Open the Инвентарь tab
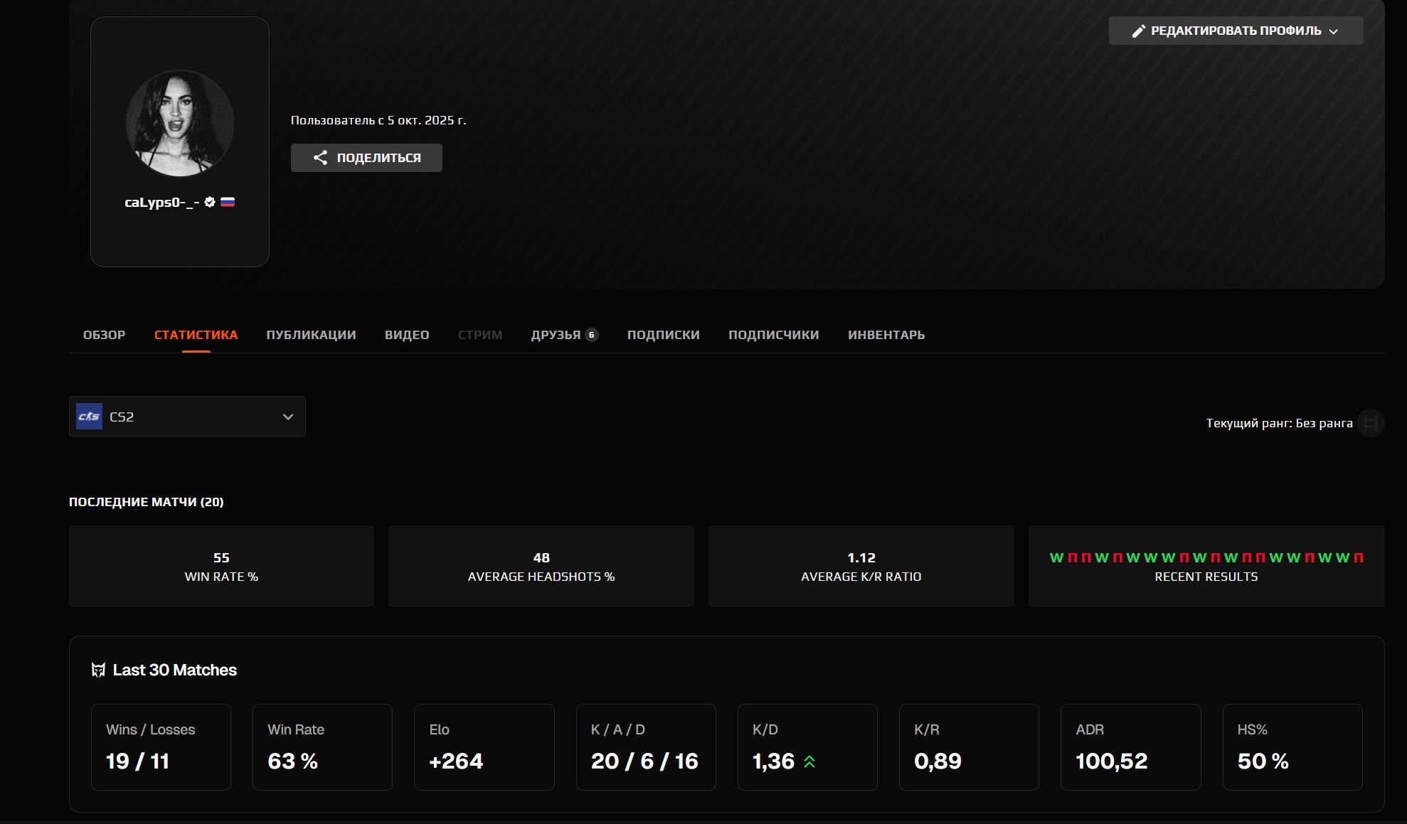The width and height of the screenshot is (1407, 824). coord(886,335)
